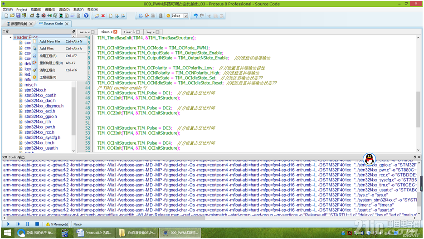
Task: Click output panel horizontal scrollbar right arrow
Action: 415,217
